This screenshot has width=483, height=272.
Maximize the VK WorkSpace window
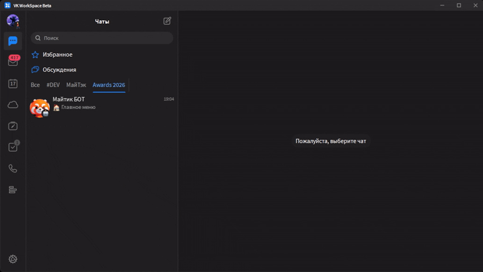[x=459, y=5]
